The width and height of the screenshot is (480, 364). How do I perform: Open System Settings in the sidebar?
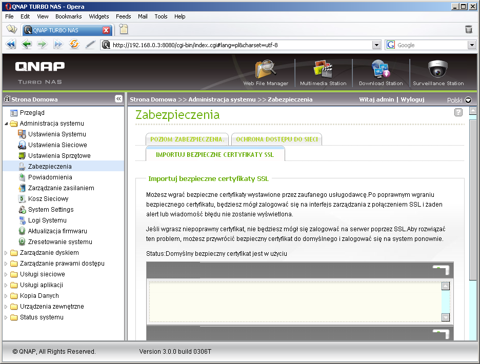point(51,209)
